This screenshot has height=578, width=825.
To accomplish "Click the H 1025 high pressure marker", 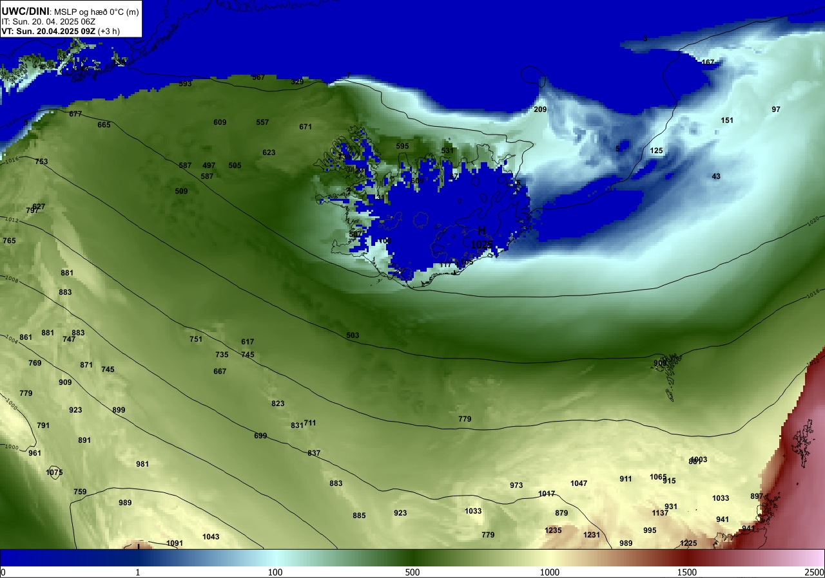I will pos(481,238).
